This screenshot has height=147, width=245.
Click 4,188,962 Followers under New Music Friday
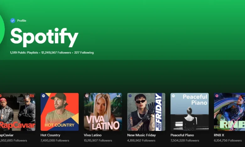point(141,140)
